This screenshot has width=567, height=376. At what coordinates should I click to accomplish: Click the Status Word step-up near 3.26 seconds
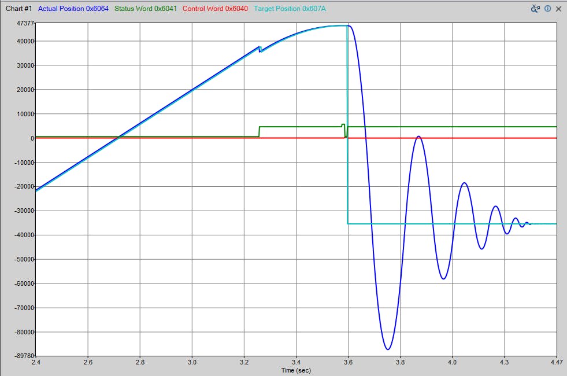tap(259, 131)
